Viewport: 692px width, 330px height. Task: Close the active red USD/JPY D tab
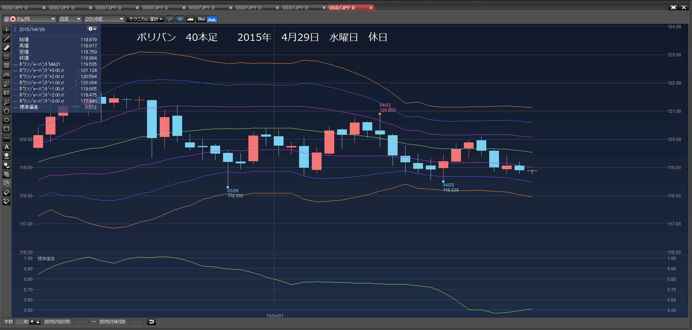(x=370, y=8)
